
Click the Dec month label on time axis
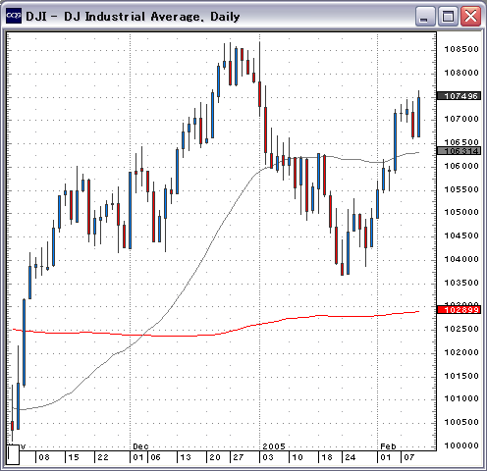tap(140, 446)
